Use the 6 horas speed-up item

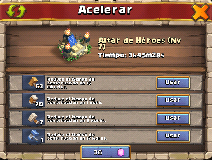(173, 119)
